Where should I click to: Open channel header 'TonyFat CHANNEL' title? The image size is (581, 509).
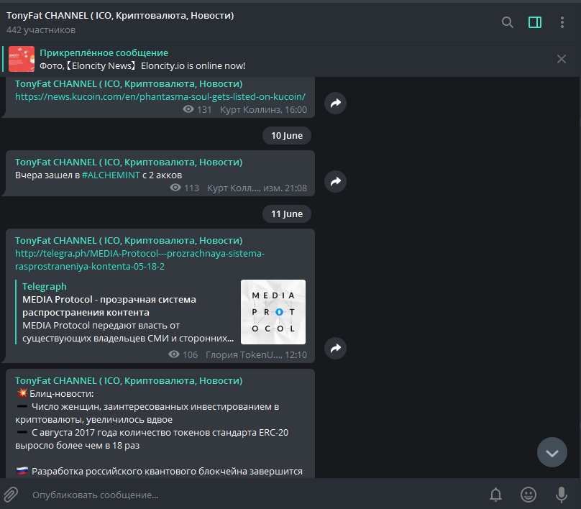(120, 16)
